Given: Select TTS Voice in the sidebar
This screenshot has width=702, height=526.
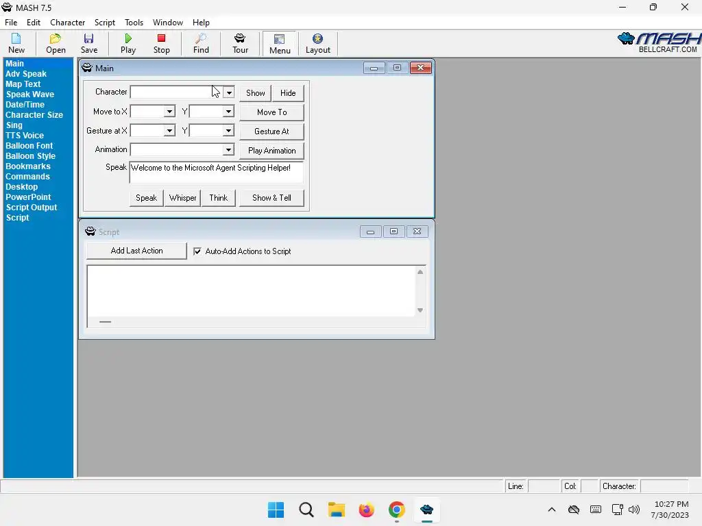Looking at the screenshot, I should click(x=25, y=136).
